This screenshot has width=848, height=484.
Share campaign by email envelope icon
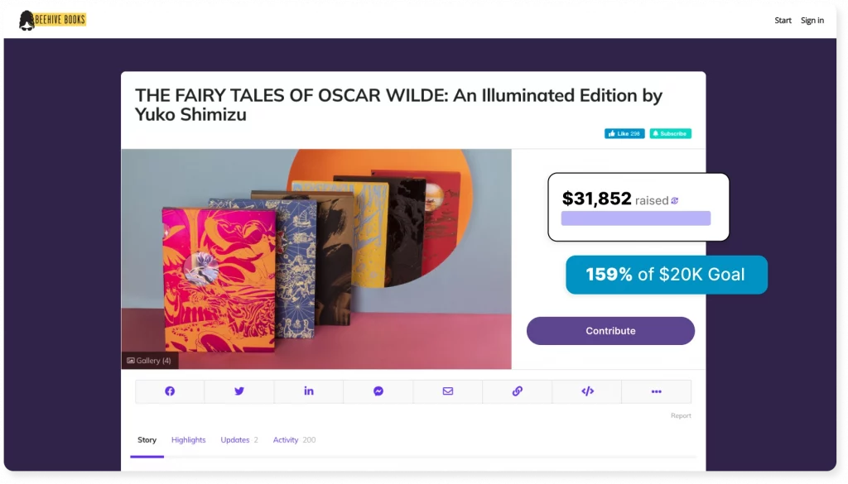tap(448, 391)
